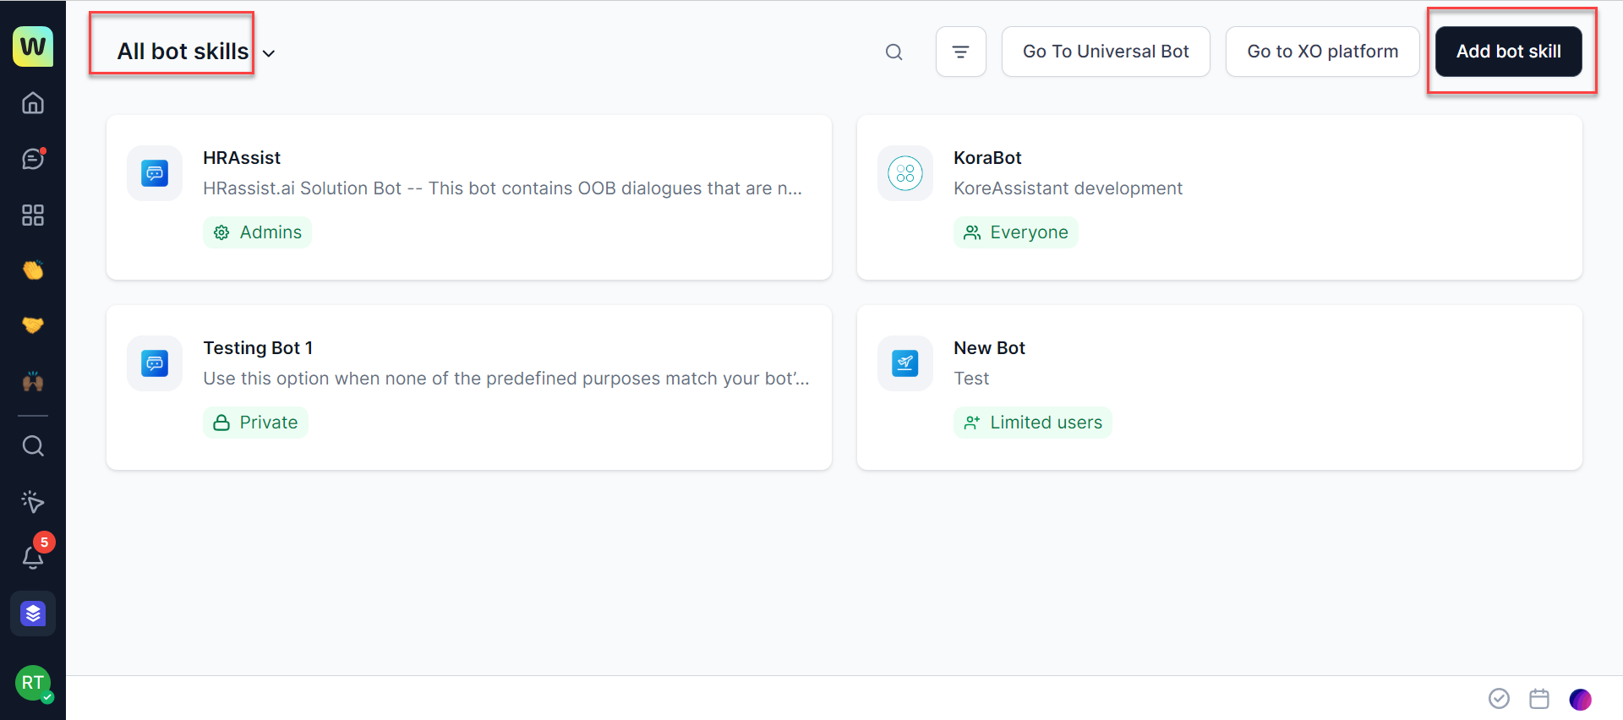Open messages chat icon in sidebar

pyautogui.click(x=33, y=159)
